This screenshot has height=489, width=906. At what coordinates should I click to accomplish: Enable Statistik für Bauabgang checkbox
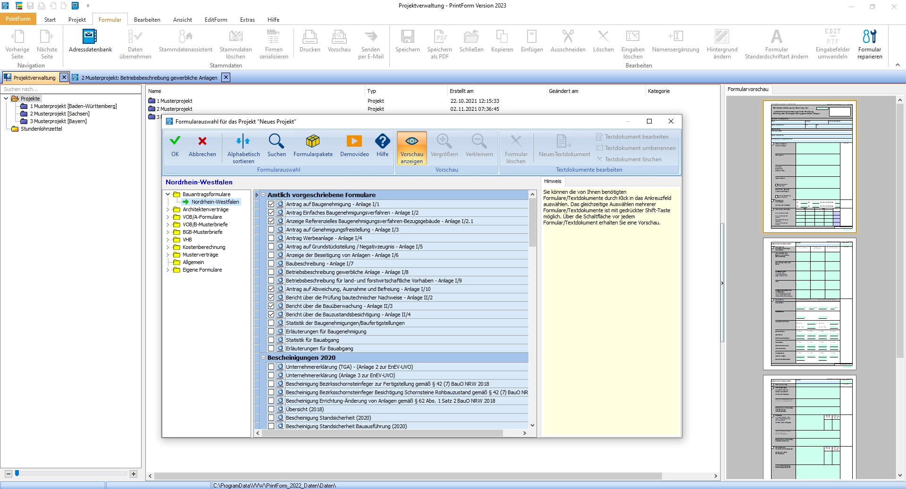(x=271, y=340)
